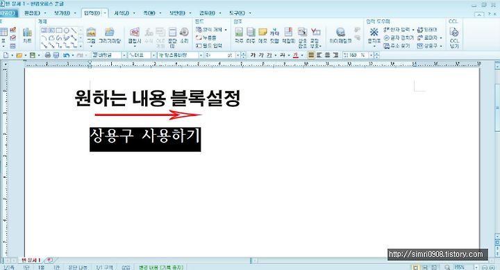Insert 상호 참조 cross reference

click(x=302, y=37)
